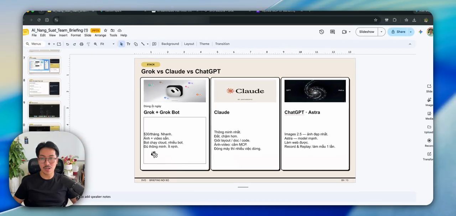The image size is (456, 216).
Task: Select slide 9 thumbnail
Action: [44, 110]
